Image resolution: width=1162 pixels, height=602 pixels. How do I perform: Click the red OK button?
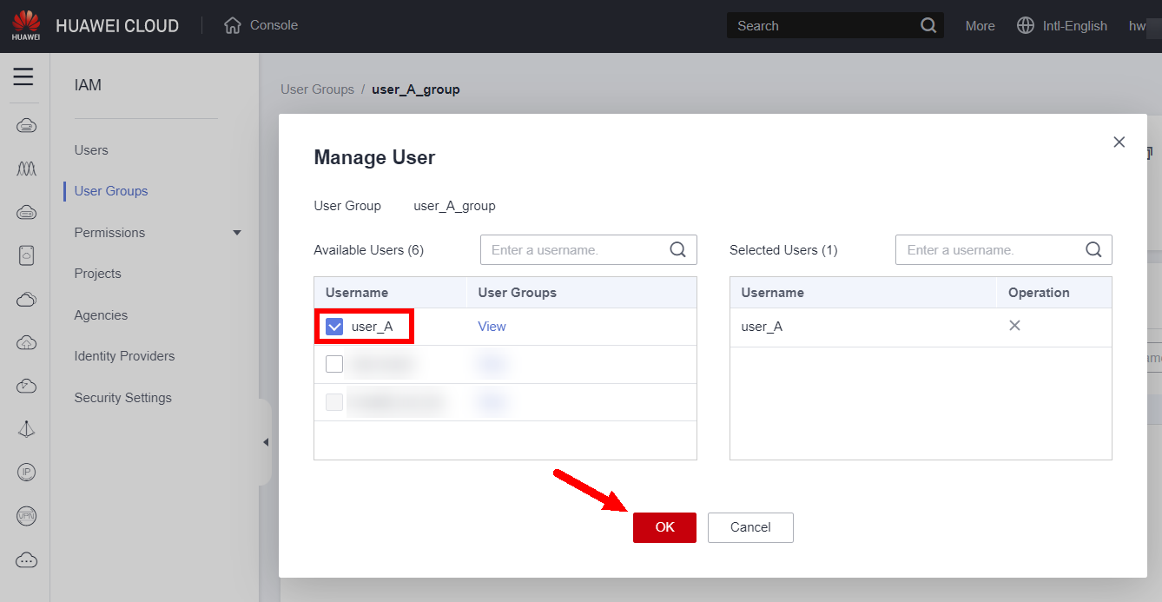pyautogui.click(x=664, y=527)
